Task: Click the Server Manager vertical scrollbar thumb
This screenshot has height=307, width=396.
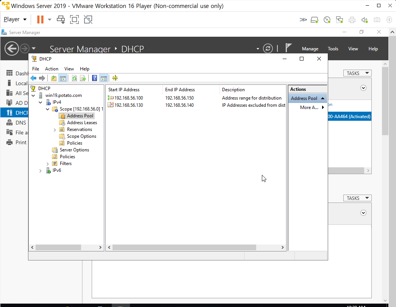Action: (x=385, y=101)
